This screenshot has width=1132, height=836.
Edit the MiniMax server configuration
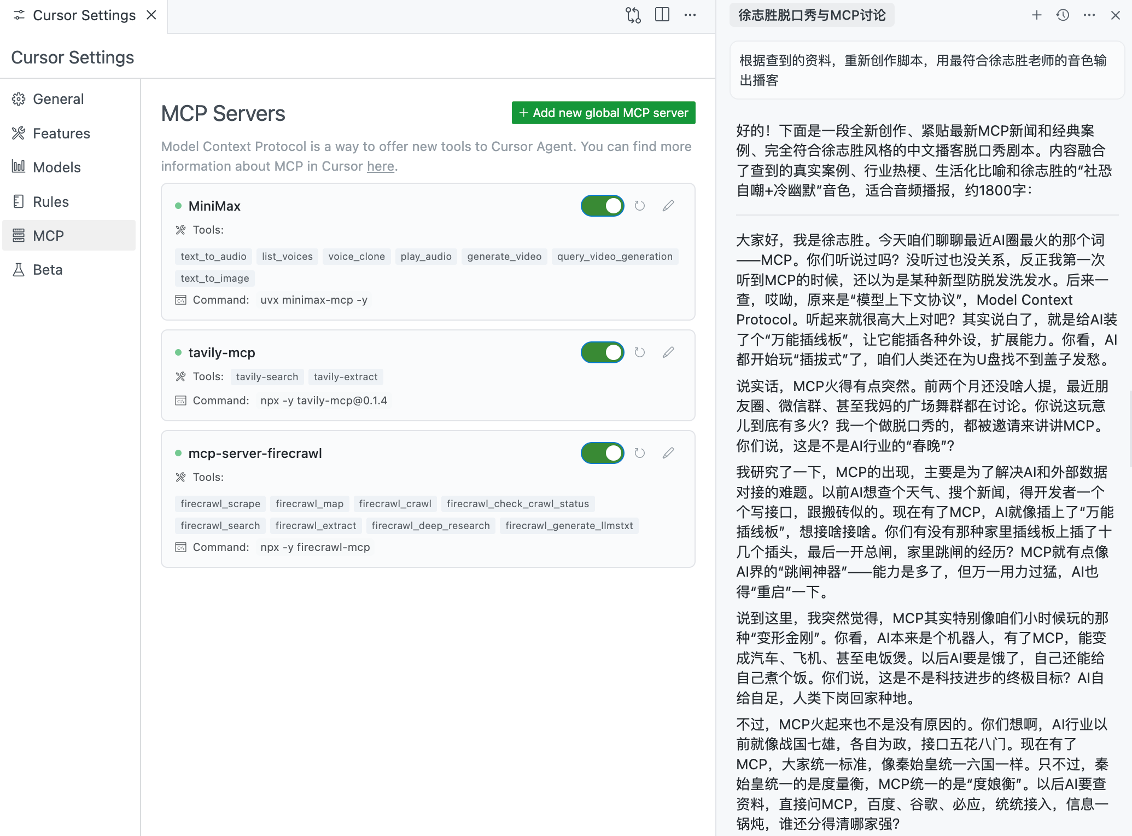pyautogui.click(x=668, y=206)
